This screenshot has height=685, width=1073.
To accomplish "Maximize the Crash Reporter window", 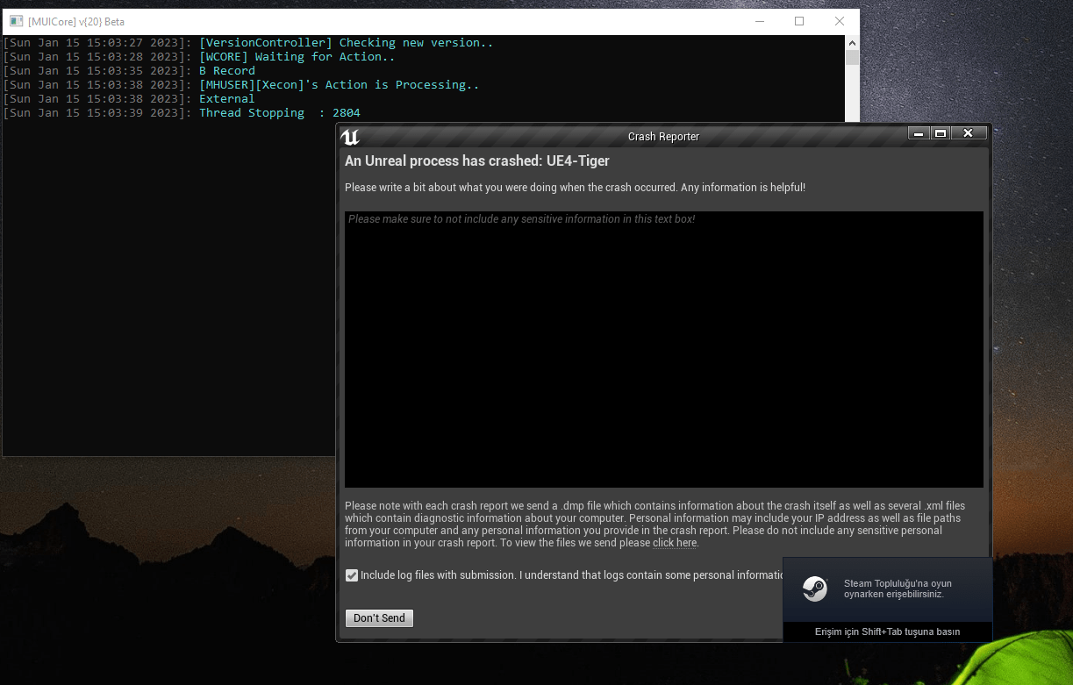I will click(x=941, y=133).
